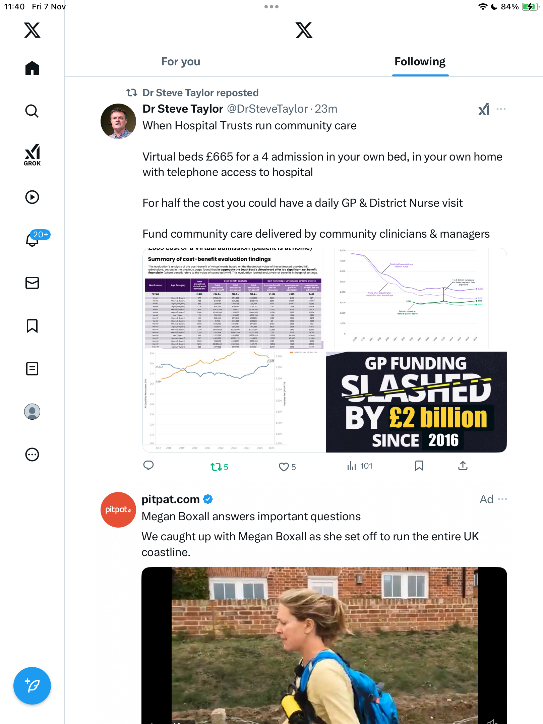Switch to the For you tab
Screen dimensions: 543x724
click(181, 62)
